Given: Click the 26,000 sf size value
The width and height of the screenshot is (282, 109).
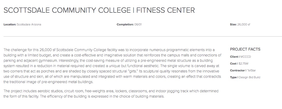Looking at the screenshot, I should pyautogui.click(x=244, y=24).
